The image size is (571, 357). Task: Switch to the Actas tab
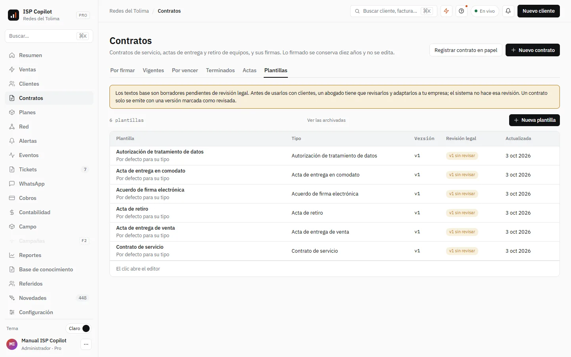pyautogui.click(x=249, y=70)
